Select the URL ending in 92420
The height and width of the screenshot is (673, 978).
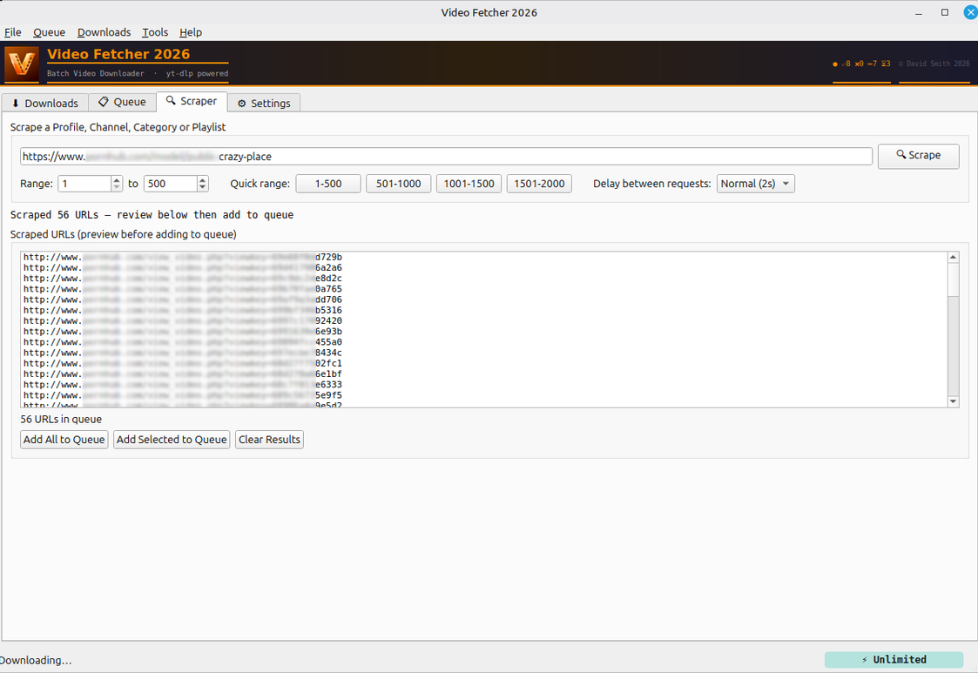(183, 320)
